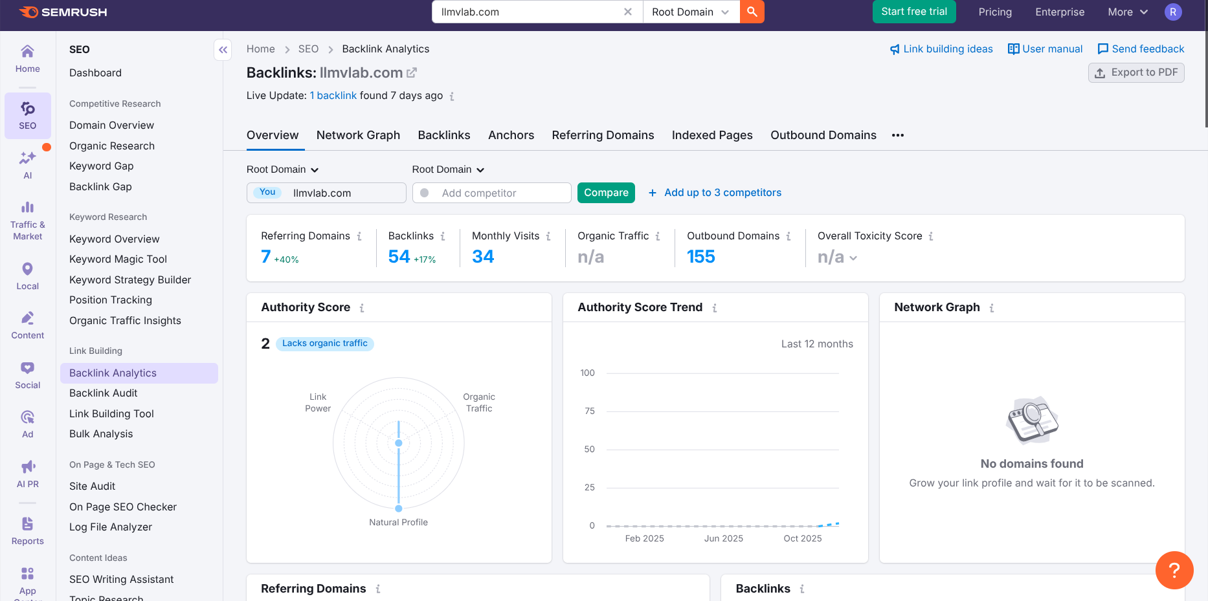Switch to the Referring Domains tab
Screen dimensions: 1208x601
[603, 135]
